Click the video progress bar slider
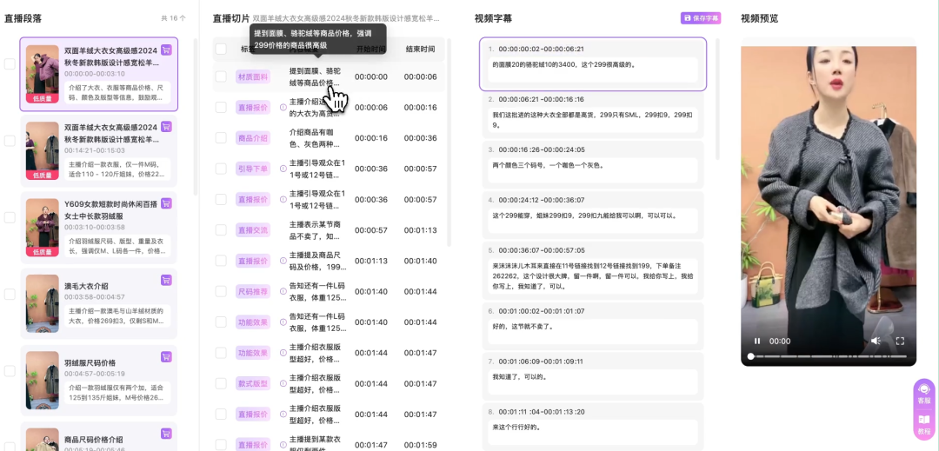Image resolution: width=939 pixels, height=451 pixels. pyautogui.click(x=829, y=356)
